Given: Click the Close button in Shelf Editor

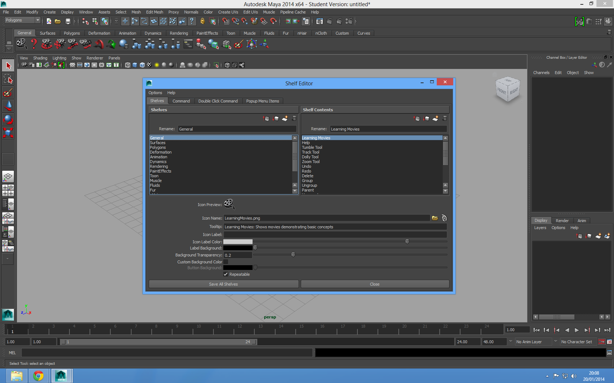Looking at the screenshot, I should pos(375,284).
